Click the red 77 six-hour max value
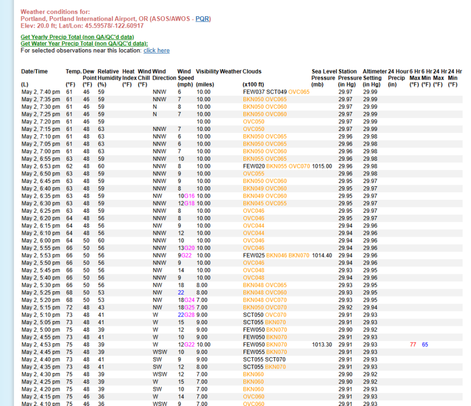 (413, 344)
